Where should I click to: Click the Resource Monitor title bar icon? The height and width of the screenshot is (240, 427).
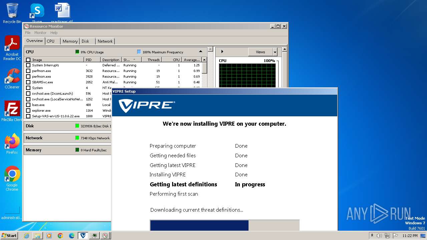[27, 26]
